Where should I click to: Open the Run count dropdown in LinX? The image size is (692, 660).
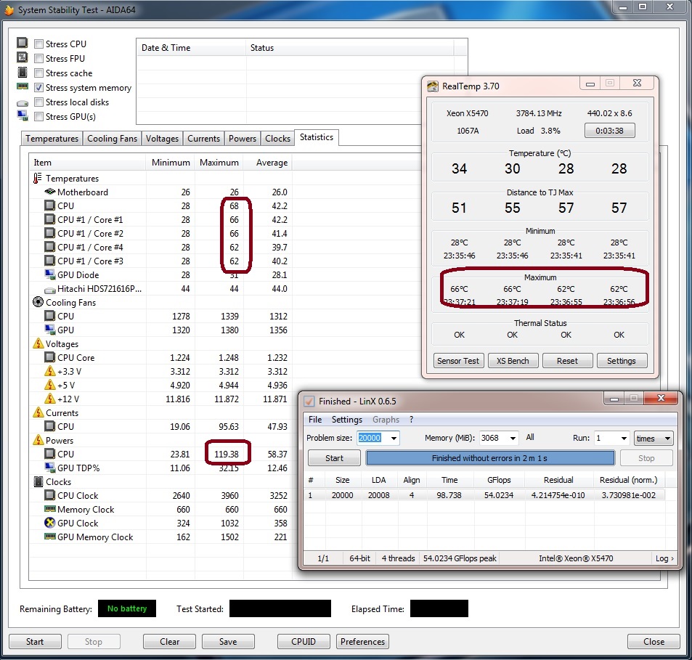click(624, 438)
